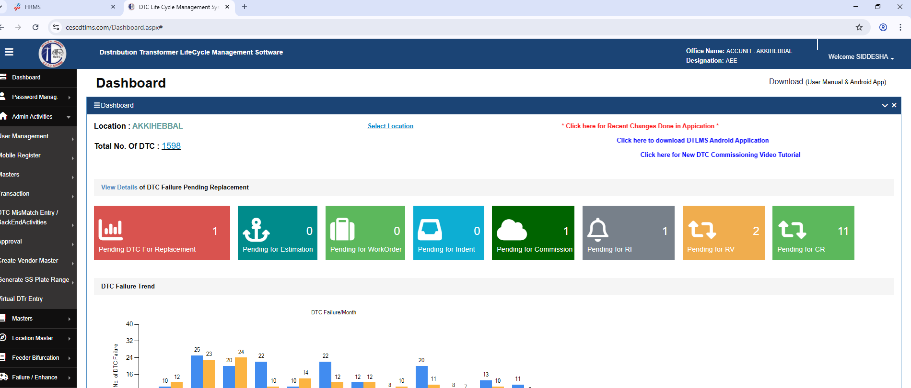Click the browser address bar URL

click(x=114, y=27)
